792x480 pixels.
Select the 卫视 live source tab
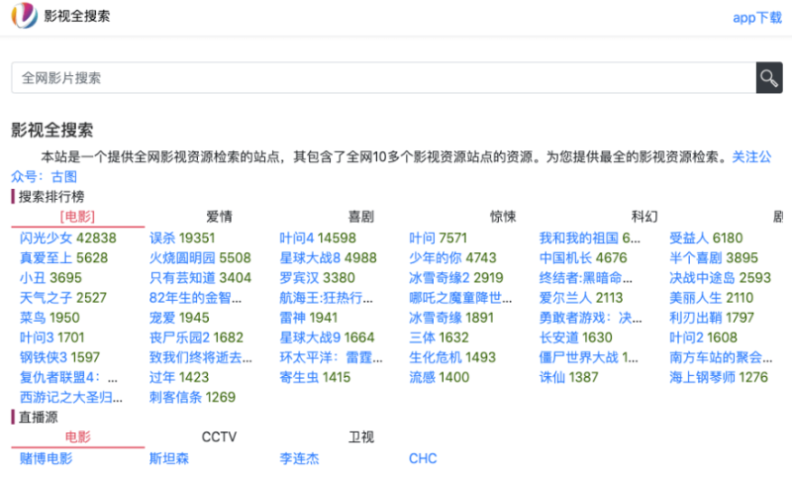pos(360,436)
